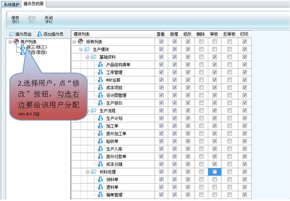Image resolution: width=290 pixels, height=201 pixels.
Task: Collapse the 基础资料 tree branch
Action: tap(87, 57)
